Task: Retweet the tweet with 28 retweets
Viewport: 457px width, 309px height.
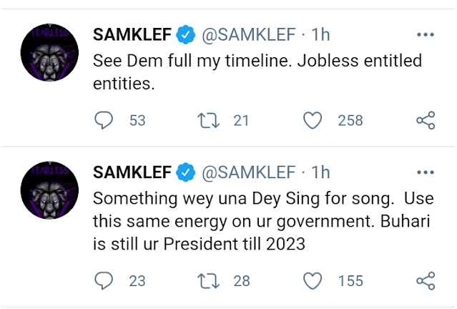Action: point(208,280)
